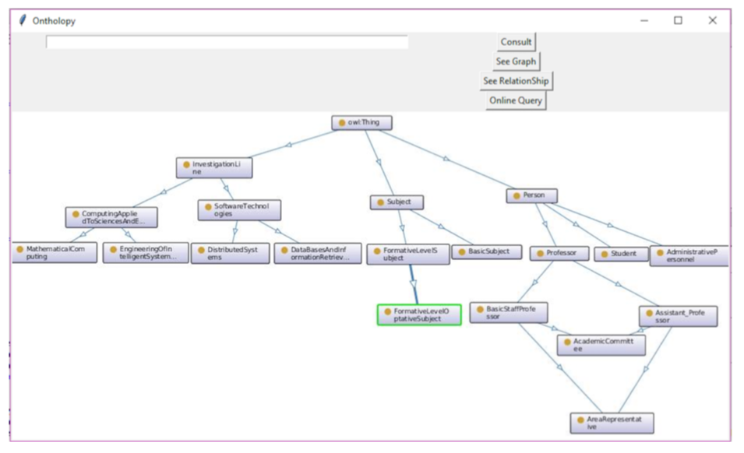Click the orange dot icon of FormativeLevelOptativeSubject
This screenshot has width=744, height=453.
[x=388, y=312]
